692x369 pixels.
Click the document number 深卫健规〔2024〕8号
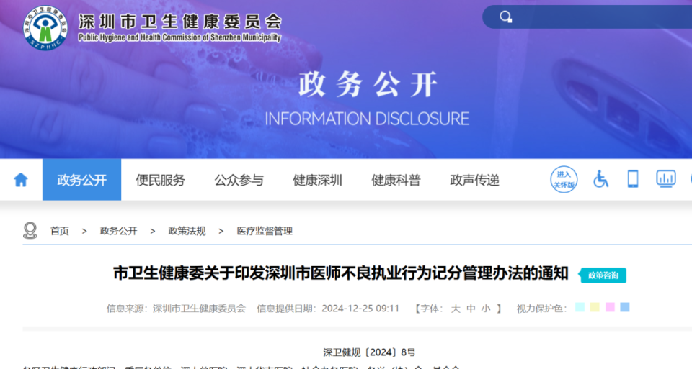(x=369, y=352)
